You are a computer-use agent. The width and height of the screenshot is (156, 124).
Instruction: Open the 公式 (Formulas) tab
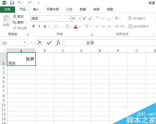[x=69, y=9]
